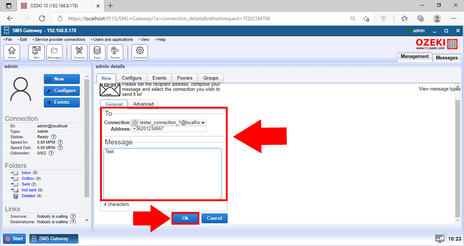
Task: Click the browser address bar URL
Action: pyautogui.click(x=169, y=18)
